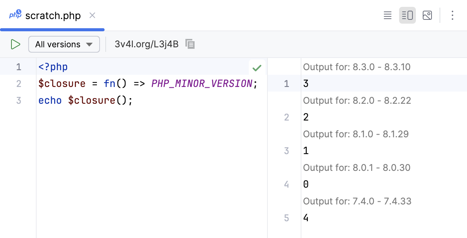
Task: Select the scratch.php tab
Action: coord(52,15)
